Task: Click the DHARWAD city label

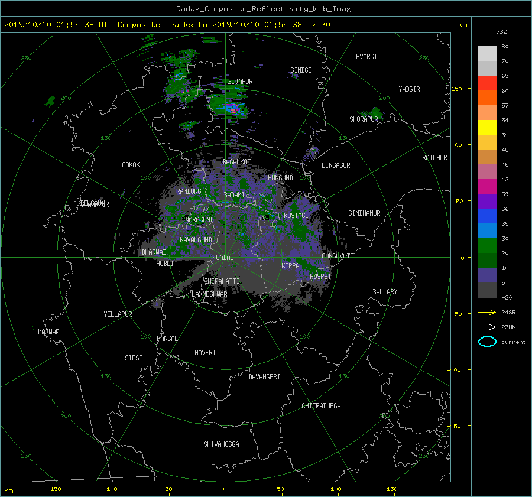Action: [x=154, y=252]
